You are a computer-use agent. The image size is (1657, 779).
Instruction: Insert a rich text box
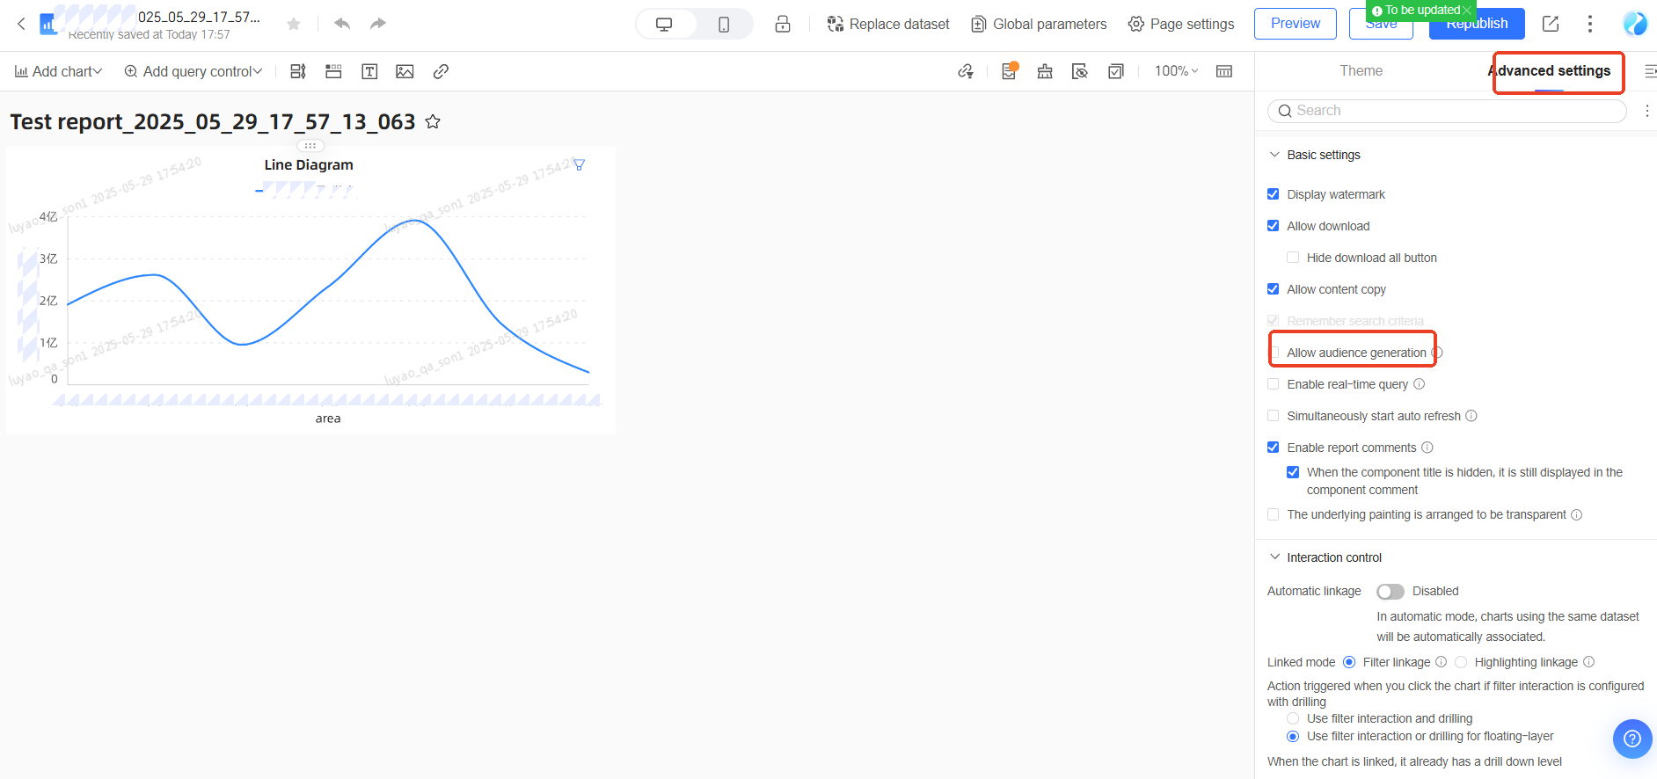click(369, 71)
